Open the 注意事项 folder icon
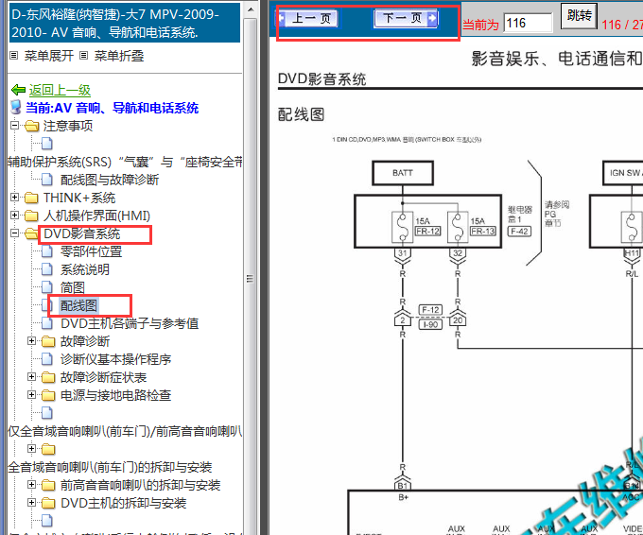643x535 pixels. tap(31, 127)
